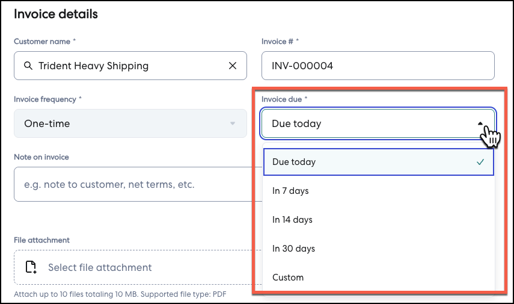This screenshot has width=514, height=304.
Task: Click the file attachment document icon
Action: (31, 267)
